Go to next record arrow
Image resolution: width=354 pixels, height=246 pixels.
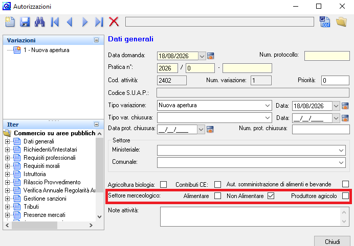click(84, 22)
